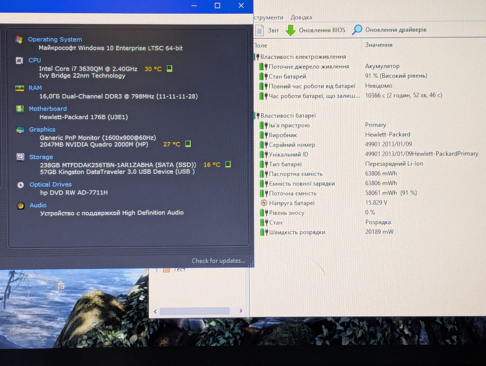Screen dimensions: 486x366
Task: Select the Ім'я пристрою row
Action: tap(369, 125)
